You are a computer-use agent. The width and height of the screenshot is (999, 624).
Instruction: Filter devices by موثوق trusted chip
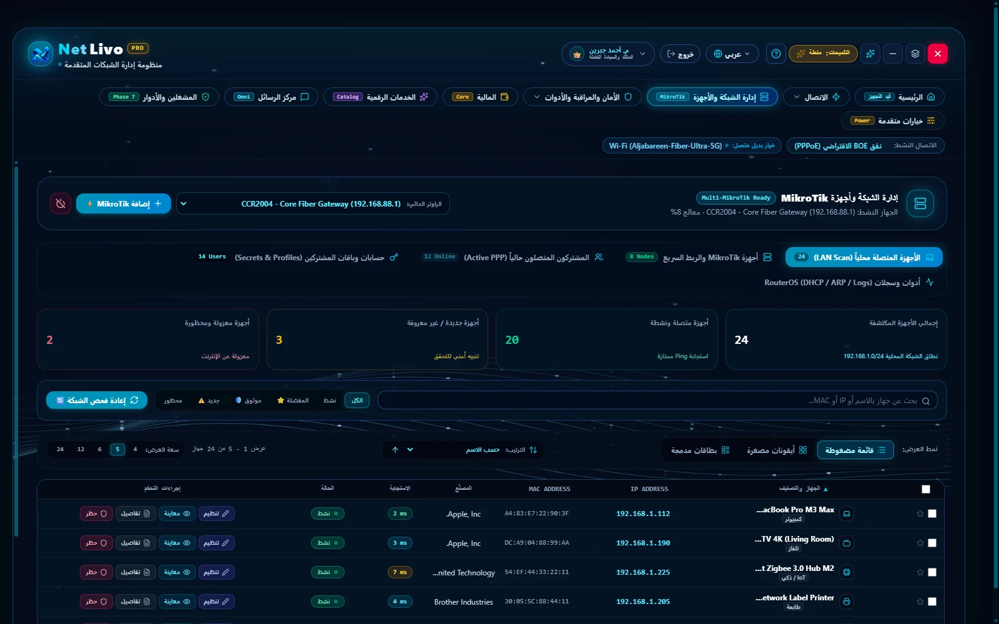pos(249,401)
